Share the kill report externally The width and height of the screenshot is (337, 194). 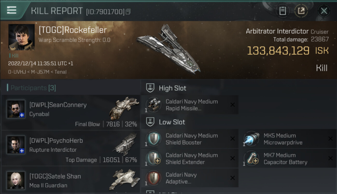click(x=301, y=11)
